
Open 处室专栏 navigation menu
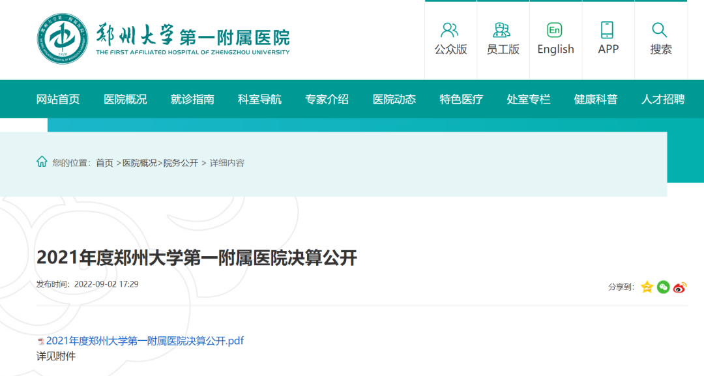tap(529, 99)
